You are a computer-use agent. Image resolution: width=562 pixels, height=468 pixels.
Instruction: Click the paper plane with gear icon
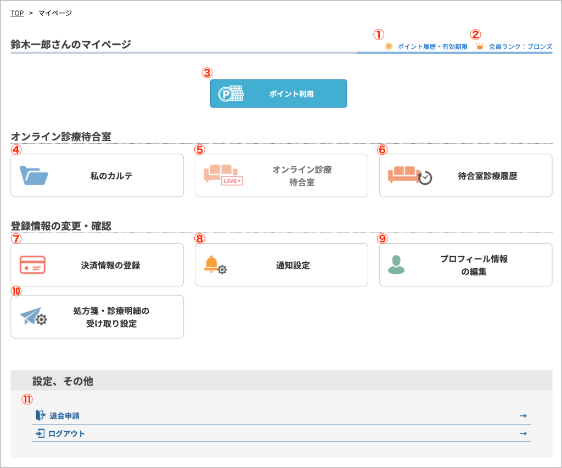pyautogui.click(x=33, y=317)
